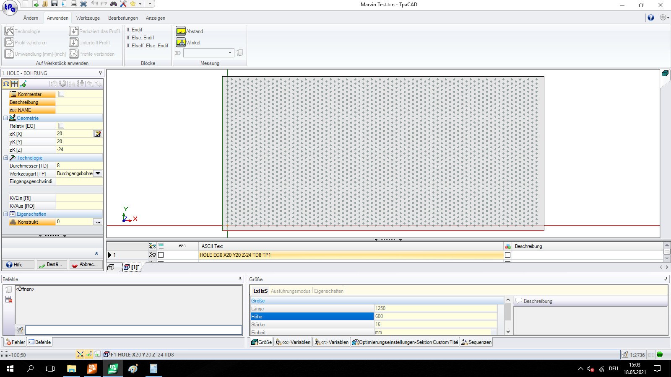Open the 3D measurement combo box
Image resolution: width=671 pixels, height=377 pixels.
point(208,53)
